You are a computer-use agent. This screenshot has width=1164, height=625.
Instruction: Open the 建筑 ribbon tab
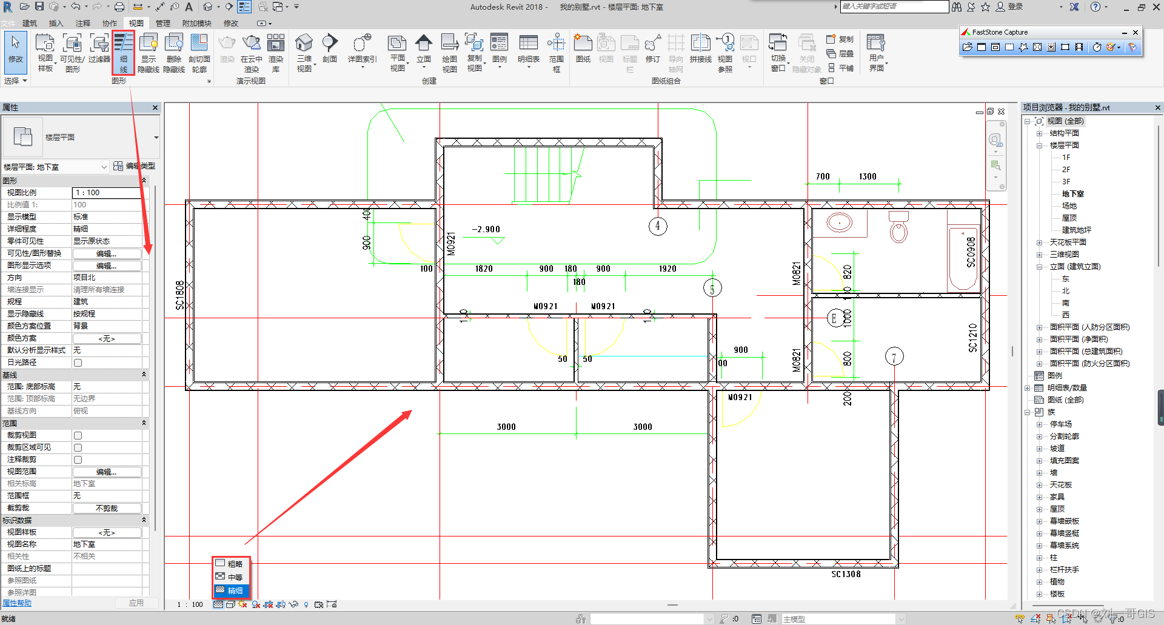pos(30,23)
